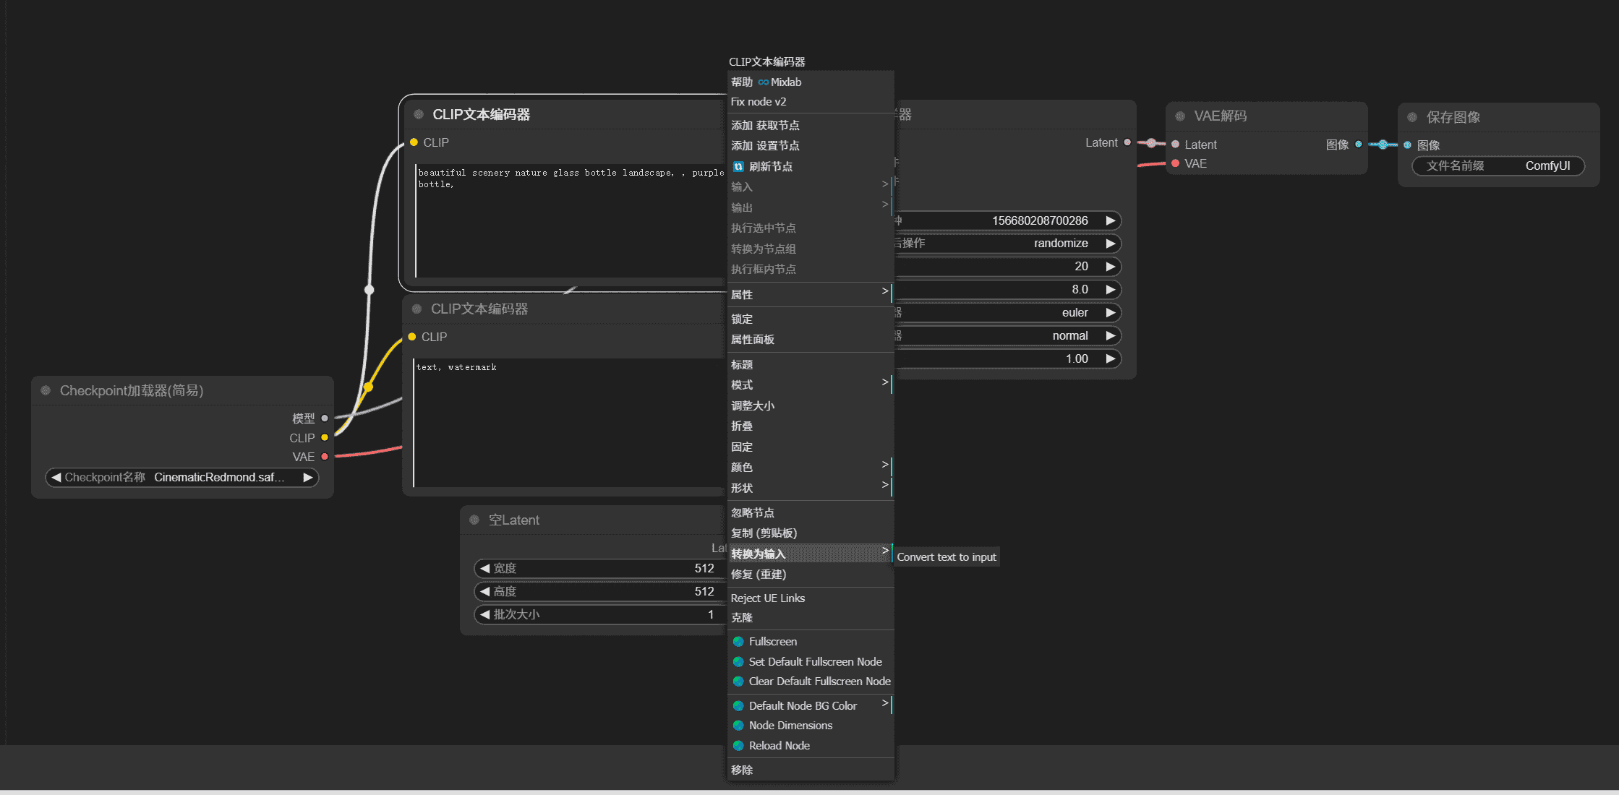
Task: Click the globe icon next to Reload Node
Action: [x=738, y=745]
